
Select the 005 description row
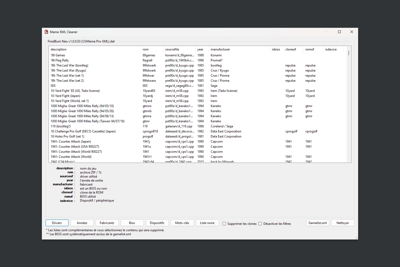click(x=198, y=86)
